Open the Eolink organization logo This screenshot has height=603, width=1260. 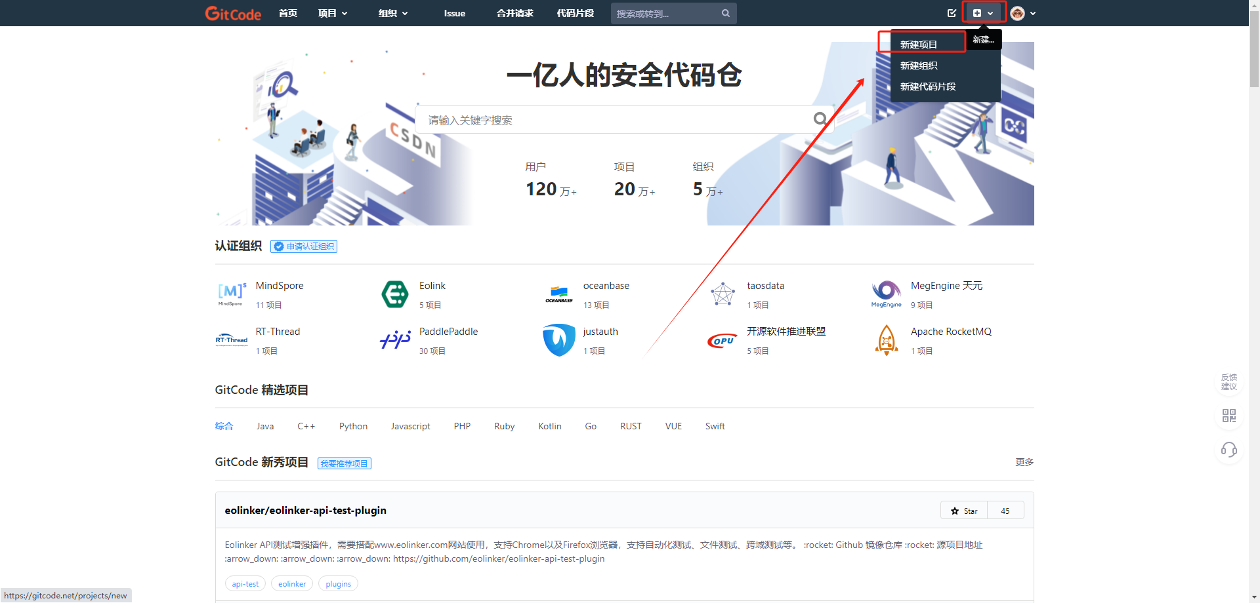click(395, 294)
